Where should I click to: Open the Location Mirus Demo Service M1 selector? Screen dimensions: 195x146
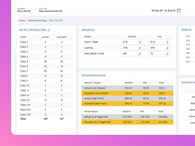click(x=51, y=10)
